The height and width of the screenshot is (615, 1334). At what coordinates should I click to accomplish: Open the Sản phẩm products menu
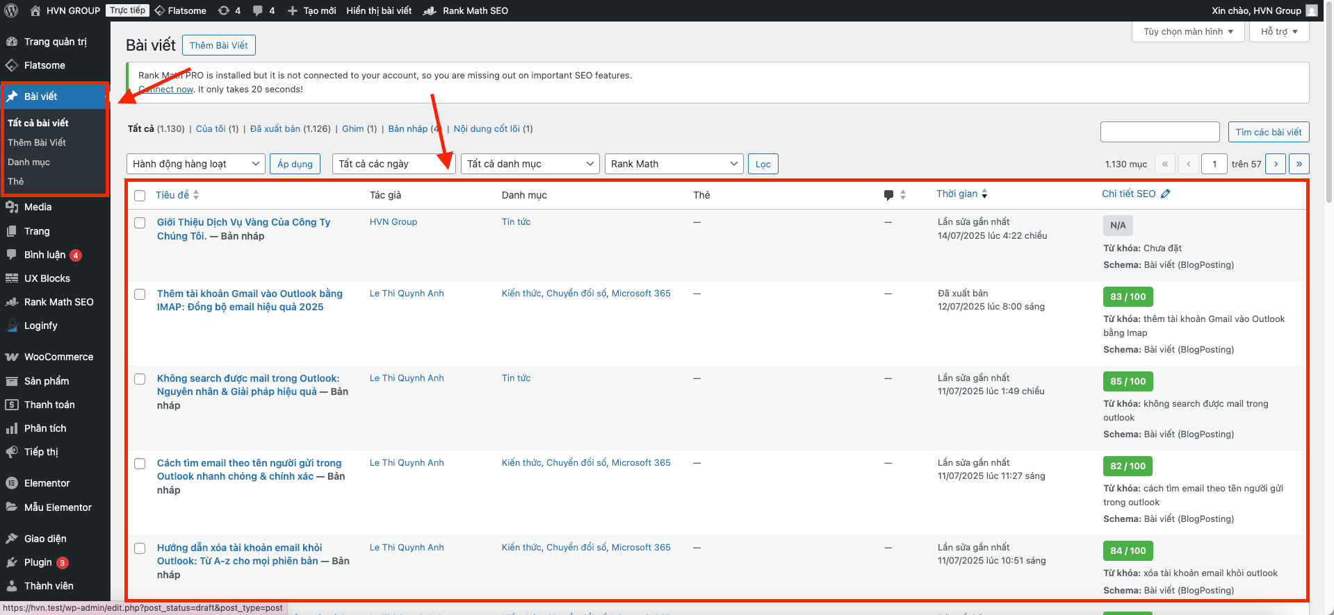pyautogui.click(x=55, y=381)
